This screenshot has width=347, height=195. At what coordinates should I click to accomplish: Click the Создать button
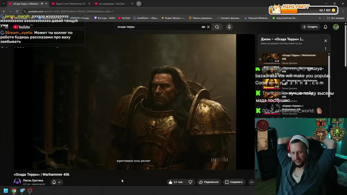point(310,27)
